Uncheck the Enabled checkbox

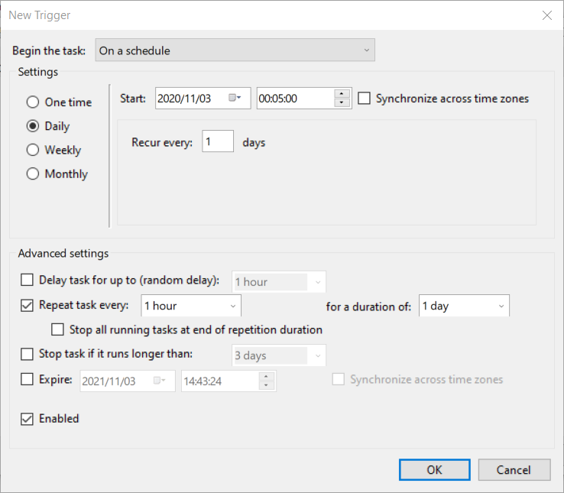pos(28,419)
